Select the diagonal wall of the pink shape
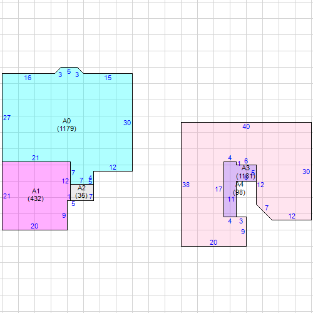This screenshot has width=313, height=313. coord(264,212)
